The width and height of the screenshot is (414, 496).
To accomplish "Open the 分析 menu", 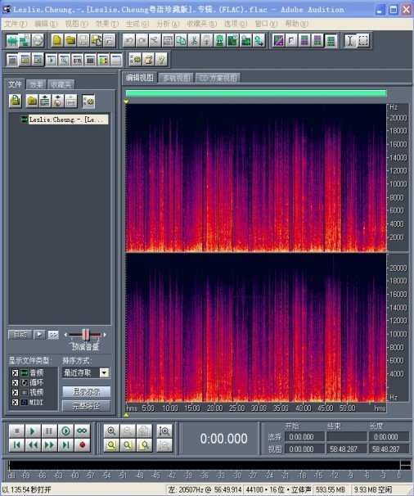I will (x=168, y=24).
